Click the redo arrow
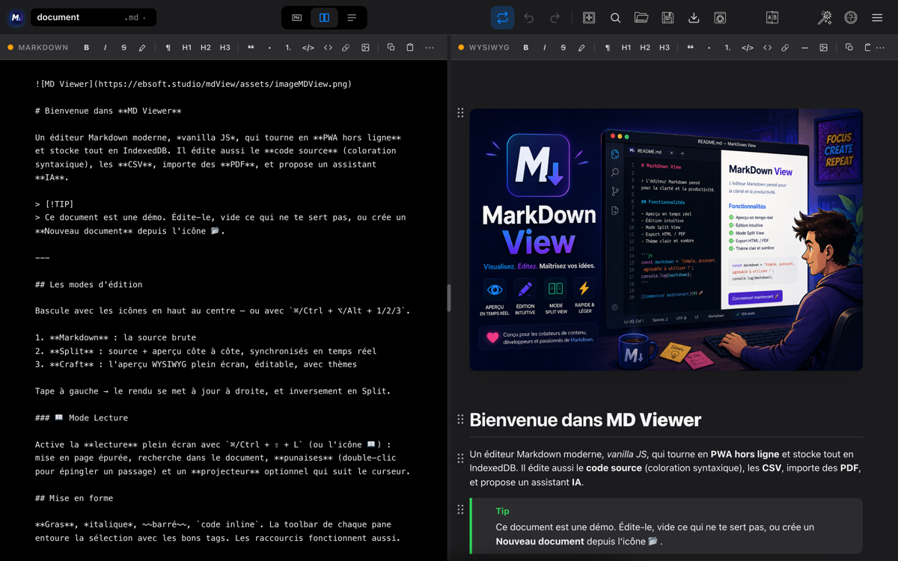 click(555, 18)
